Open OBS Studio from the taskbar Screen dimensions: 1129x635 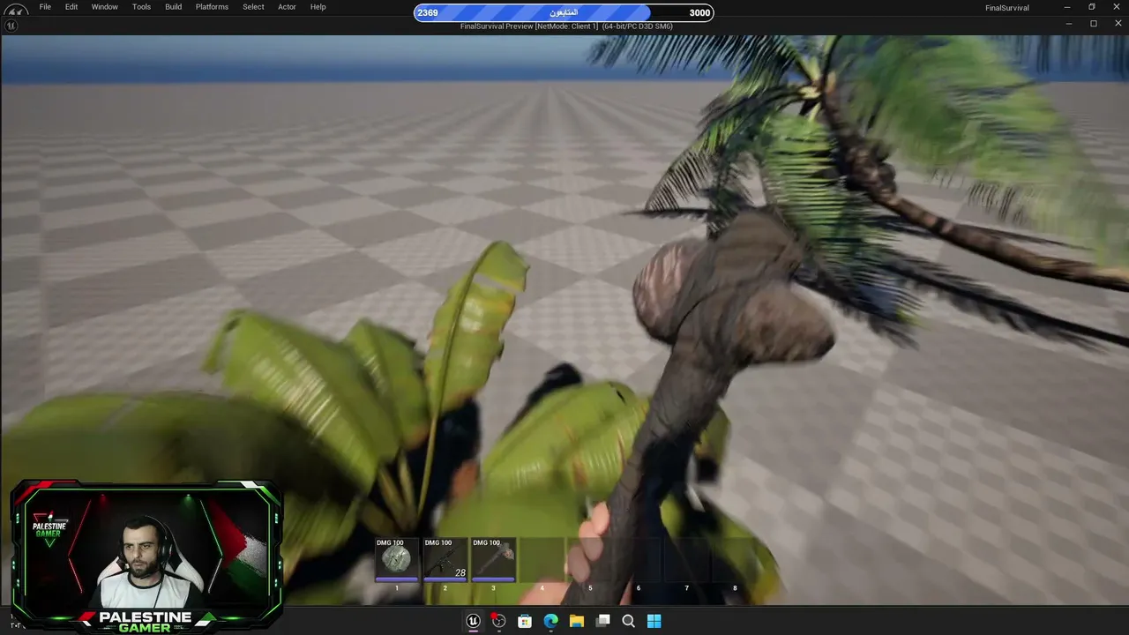tap(499, 621)
